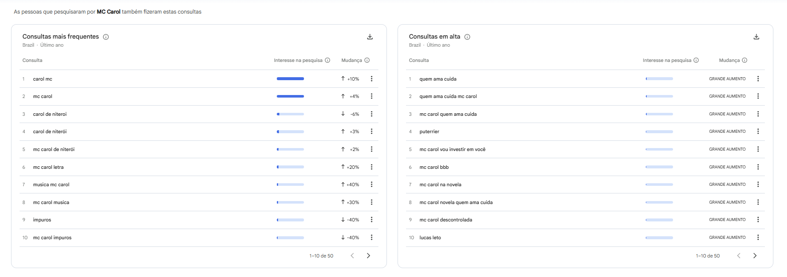Open more options for musica mc carol
The image size is (787, 277).
[x=372, y=185]
